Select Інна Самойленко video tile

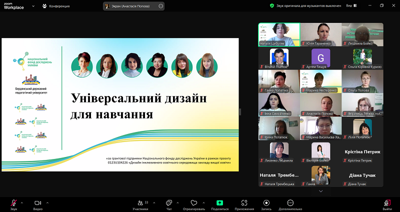point(279,105)
